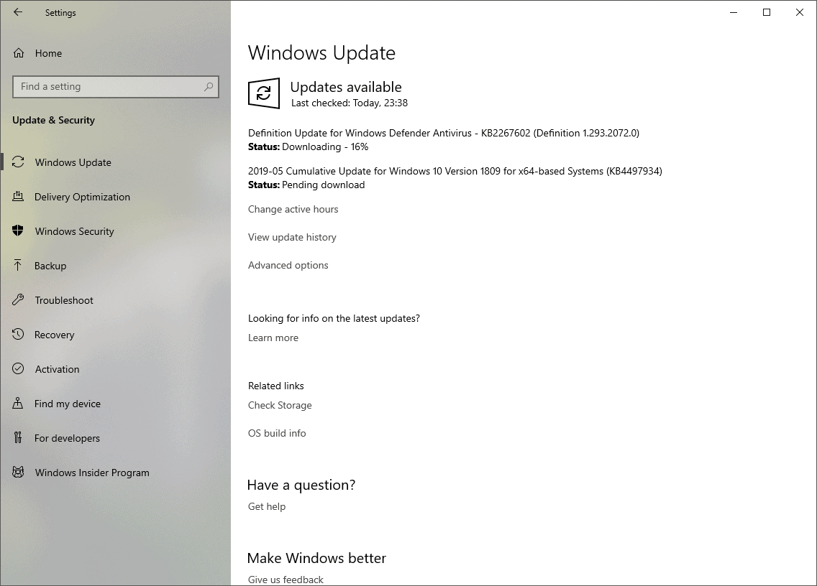Click Check Storage link
The height and width of the screenshot is (586, 817).
pyautogui.click(x=280, y=406)
